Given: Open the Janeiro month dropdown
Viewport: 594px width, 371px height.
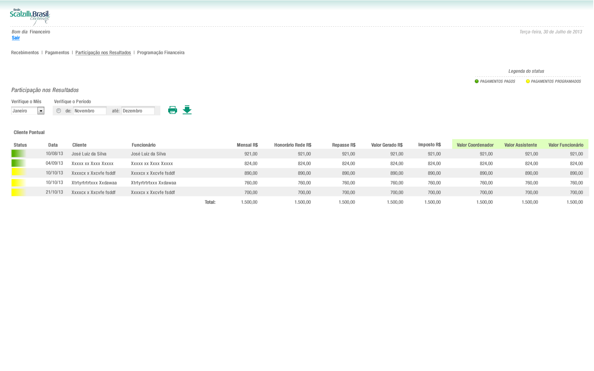Looking at the screenshot, I should (41, 111).
